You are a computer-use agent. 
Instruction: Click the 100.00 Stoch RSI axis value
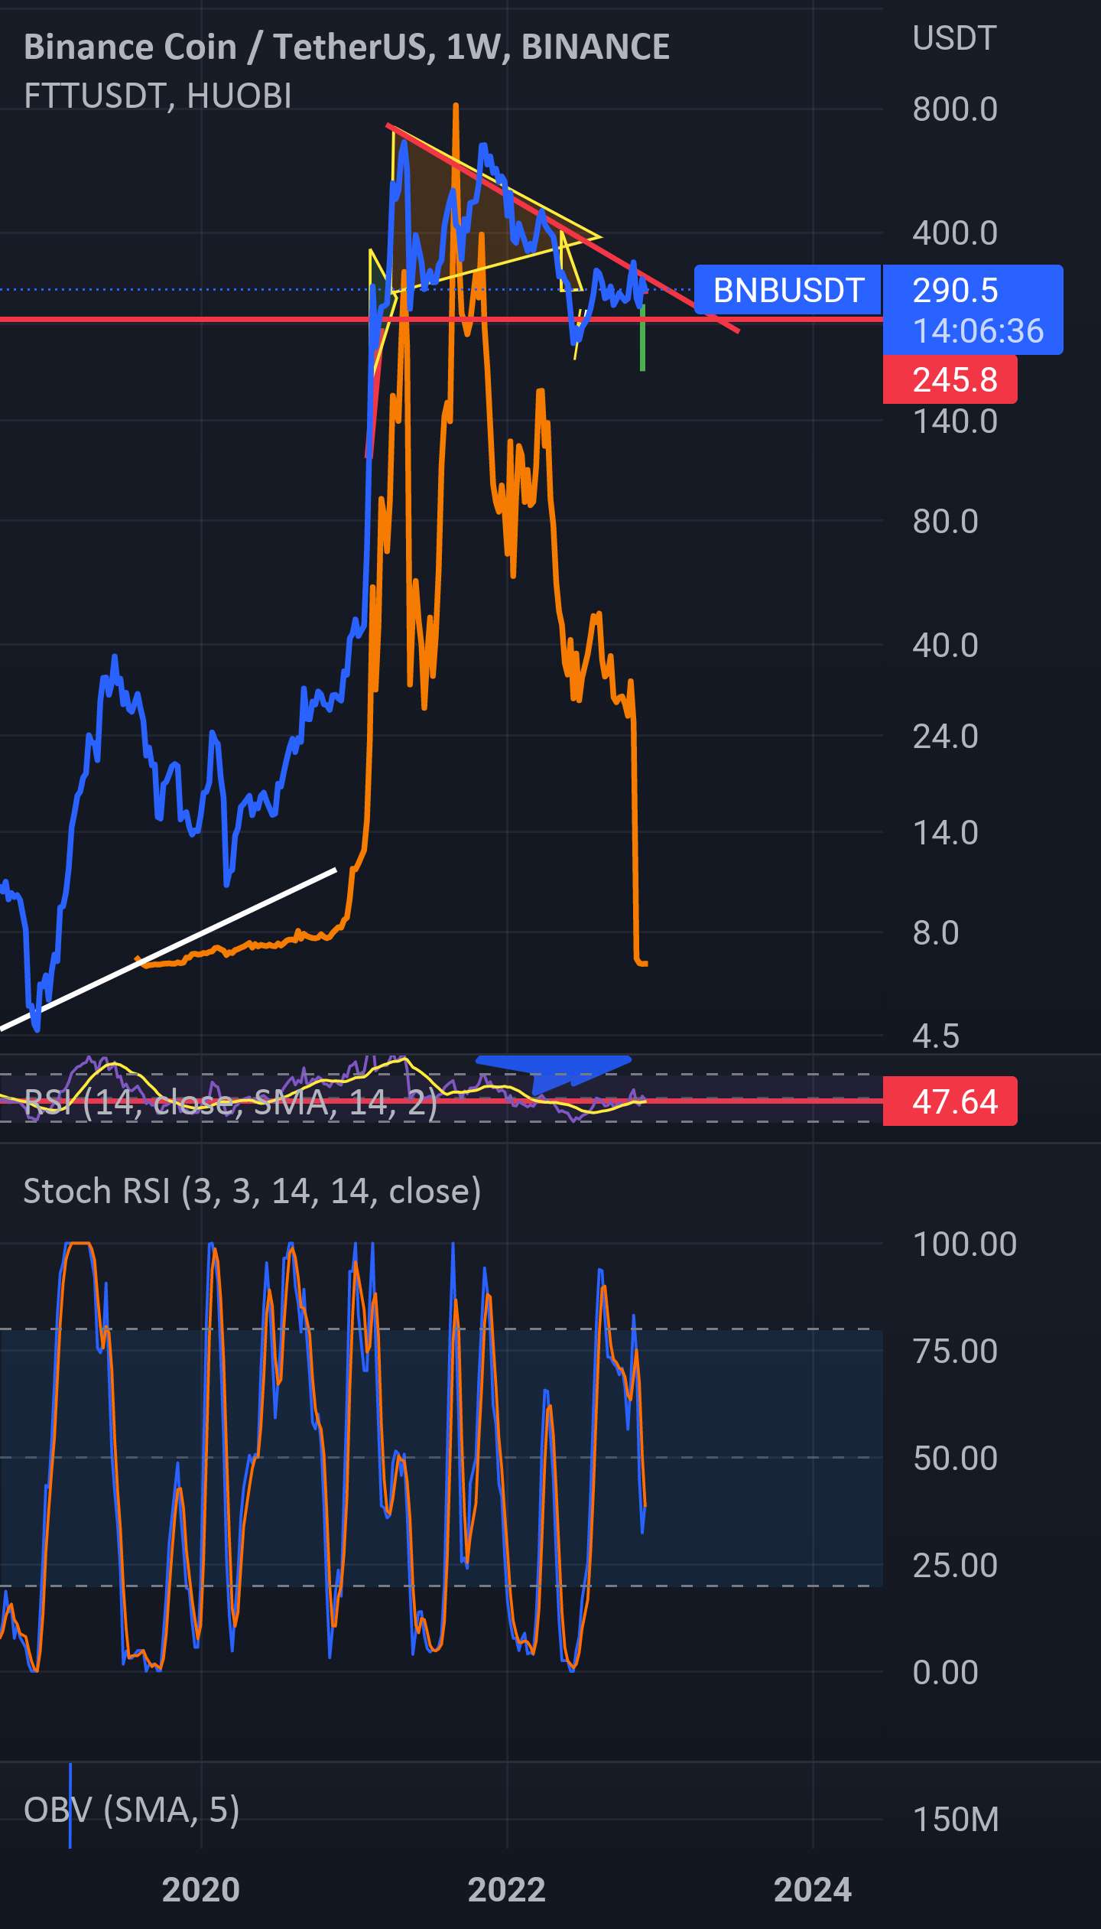click(965, 1244)
